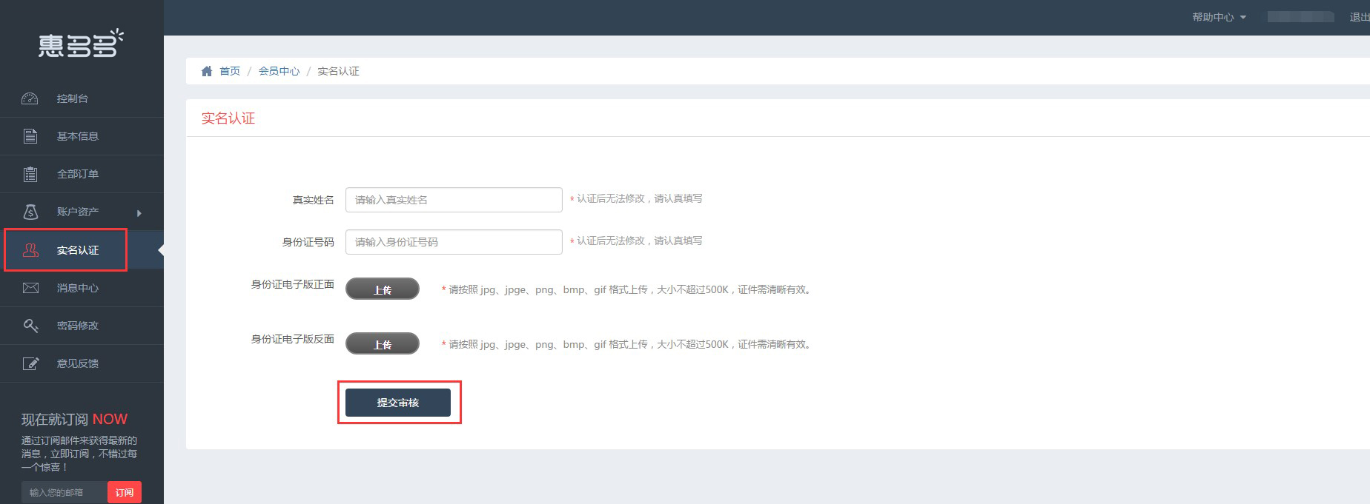Viewport: 1370px width, 504px height.
Task: Open the 帮助中心 dropdown menu
Action: [x=1219, y=17]
